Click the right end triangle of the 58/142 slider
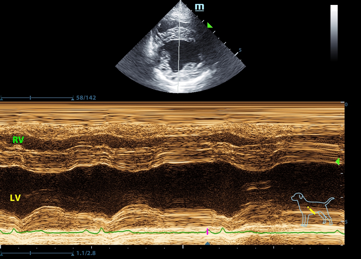The image size is (361, 259). click(x=72, y=98)
